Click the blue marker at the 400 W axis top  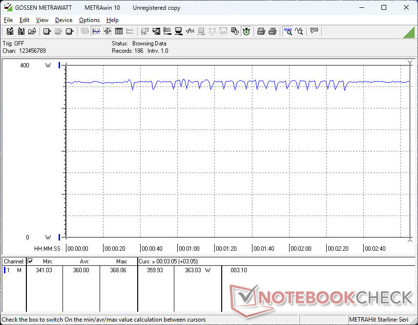pyautogui.click(x=60, y=65)
